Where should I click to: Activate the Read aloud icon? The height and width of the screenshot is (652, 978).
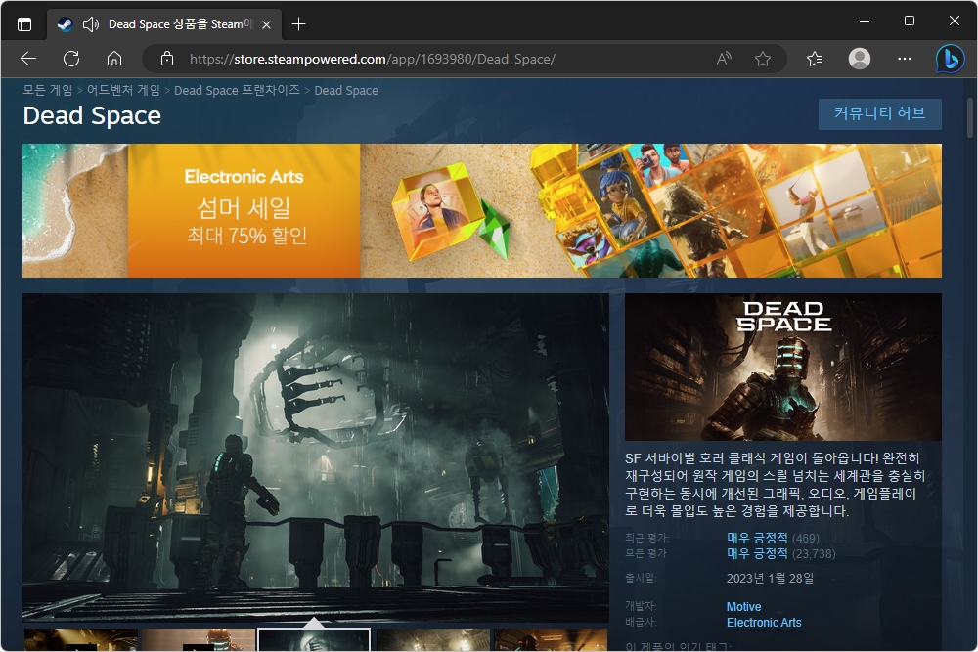(724, 59)
